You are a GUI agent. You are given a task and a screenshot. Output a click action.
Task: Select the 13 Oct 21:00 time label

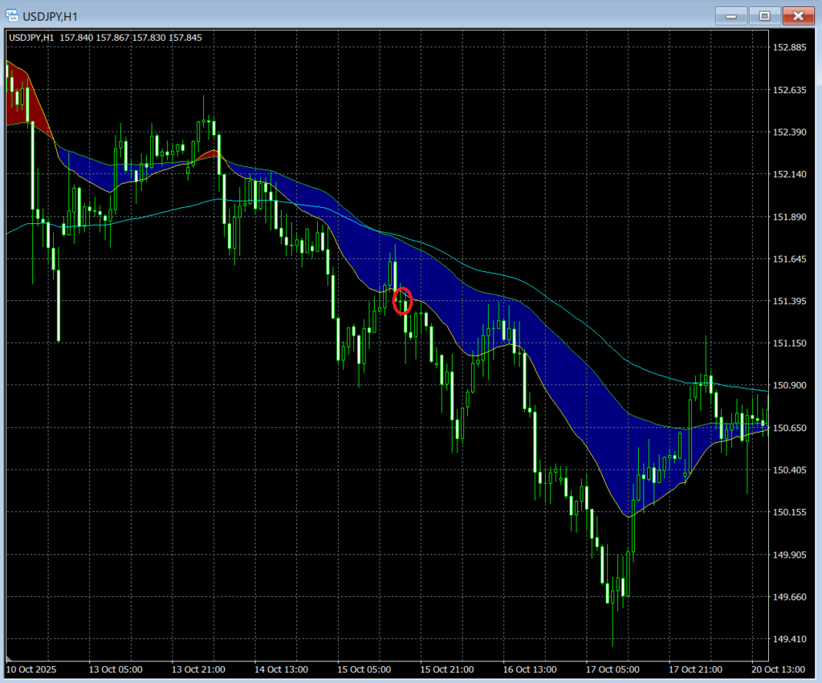[198, 669]
